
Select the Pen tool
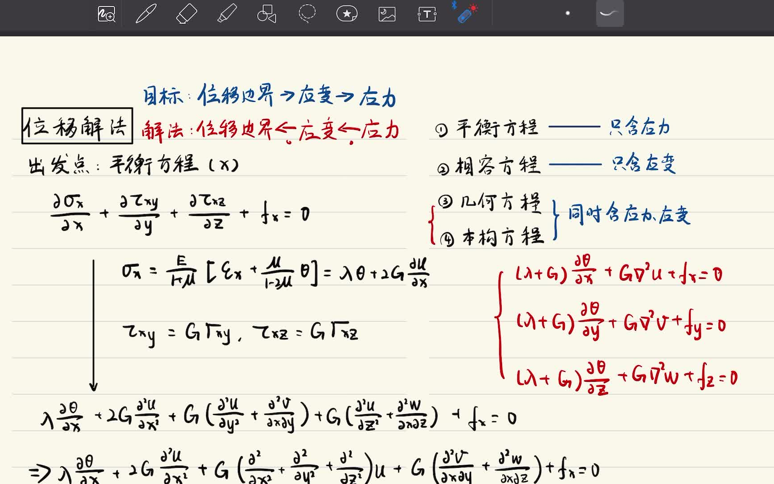click(x=146, y=13)
